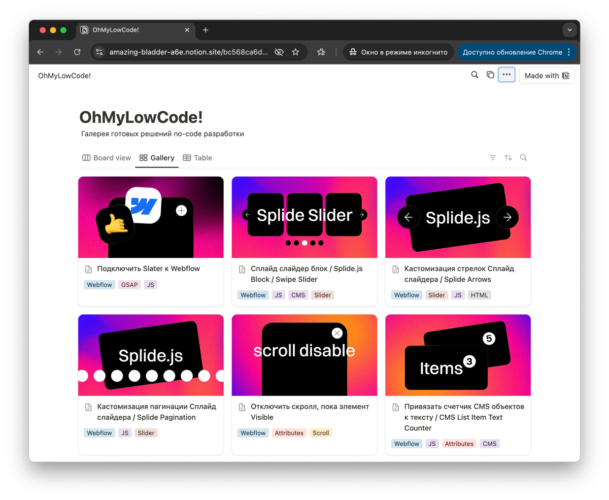Open 'Сплайд слайдер блок' card title

pyautogui.click(x=307, y=274)
